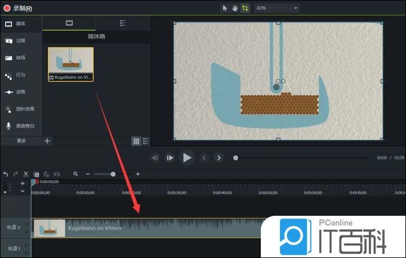Click the cut scissors icon in timeline toolbar
The width and height of the screenshot is (406, 258).
point(26,174)
